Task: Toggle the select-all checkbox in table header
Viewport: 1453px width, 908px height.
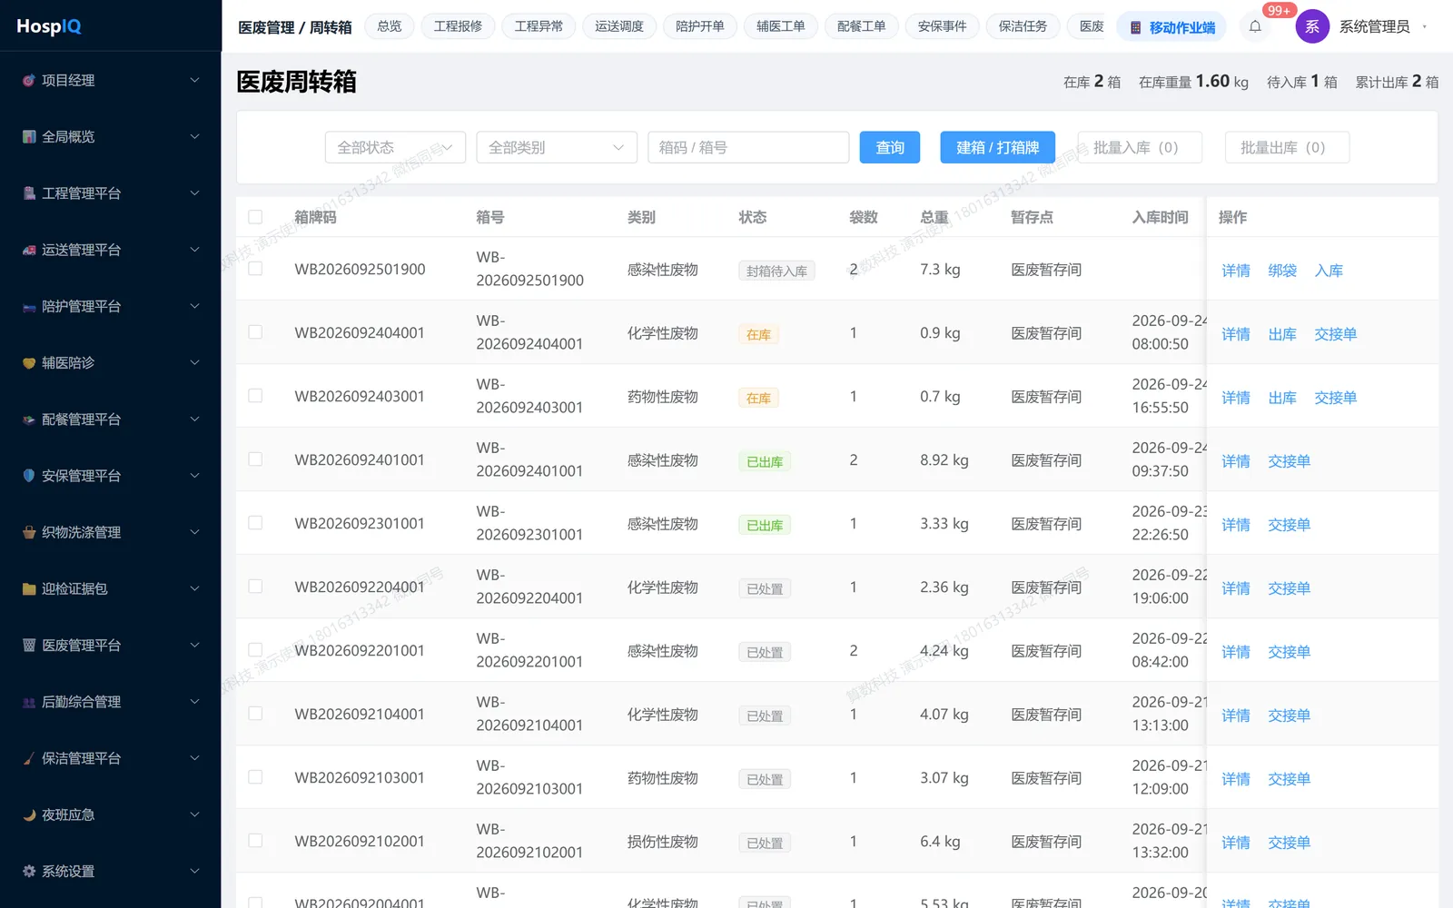Action: click(x=255, y=217)
